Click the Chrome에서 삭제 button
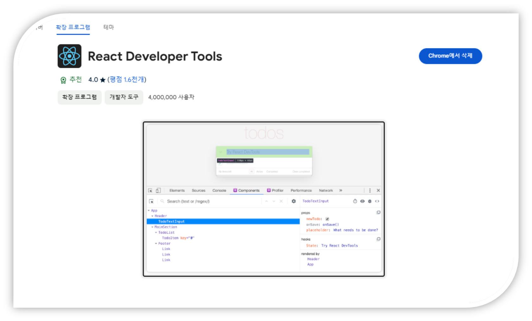The height and width of the screenshot is (321, 532). coord(450,56)
